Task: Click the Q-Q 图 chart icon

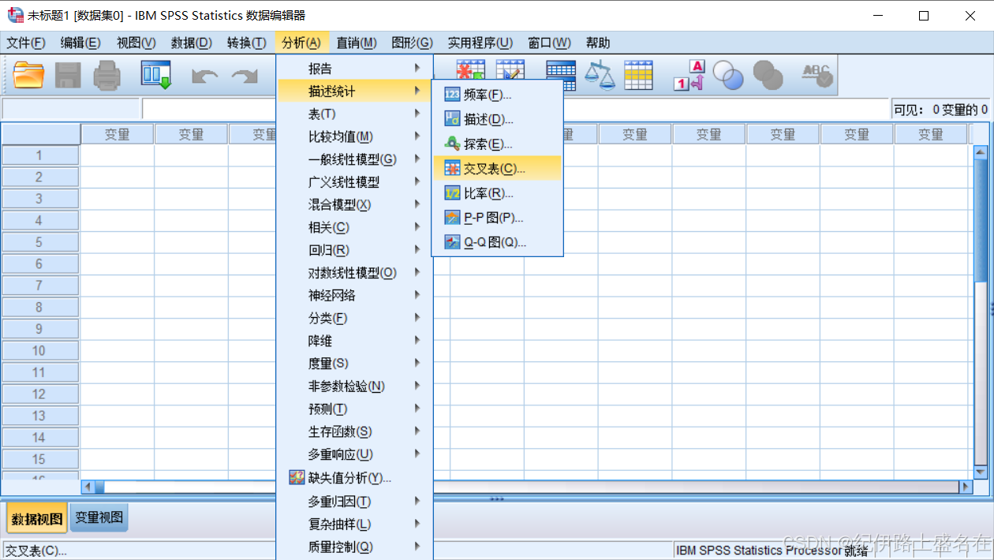Action: click(x=452, y=241)
